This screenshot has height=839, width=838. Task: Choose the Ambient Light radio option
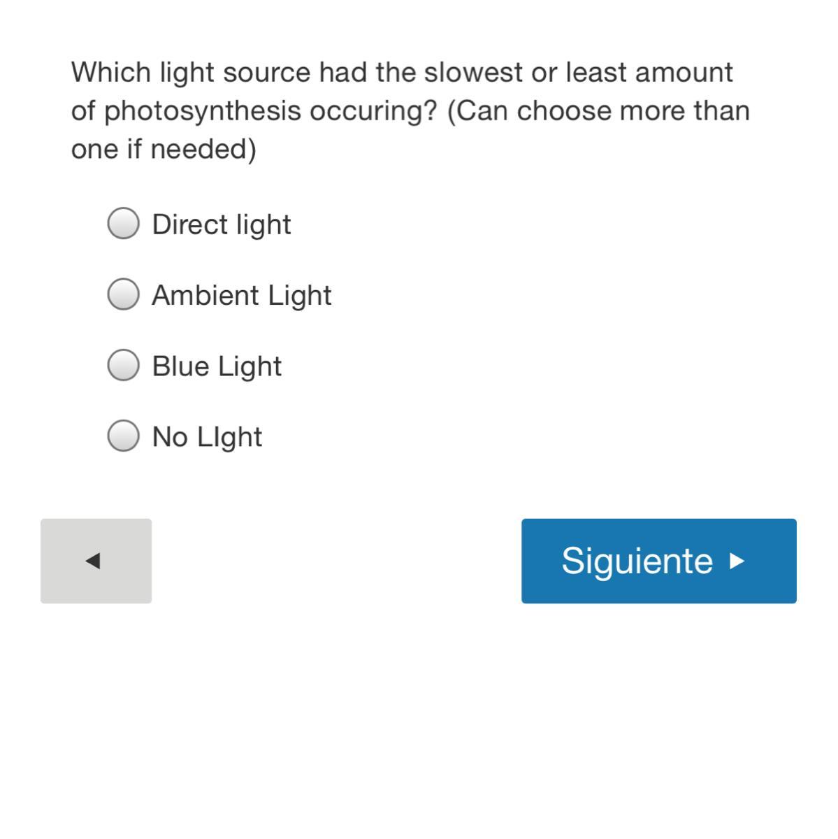(124, 294)
